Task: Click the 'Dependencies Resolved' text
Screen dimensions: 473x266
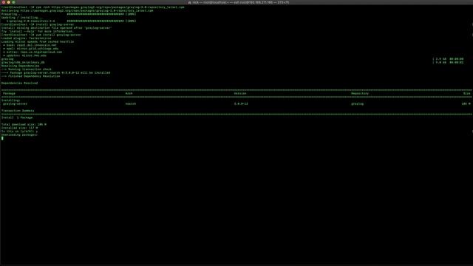Action: pos(20,83)
